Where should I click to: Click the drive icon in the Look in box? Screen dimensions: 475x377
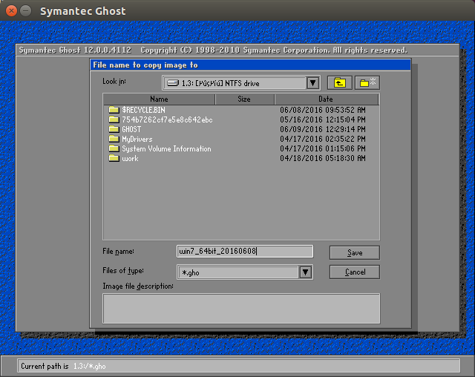click(173, 83)
